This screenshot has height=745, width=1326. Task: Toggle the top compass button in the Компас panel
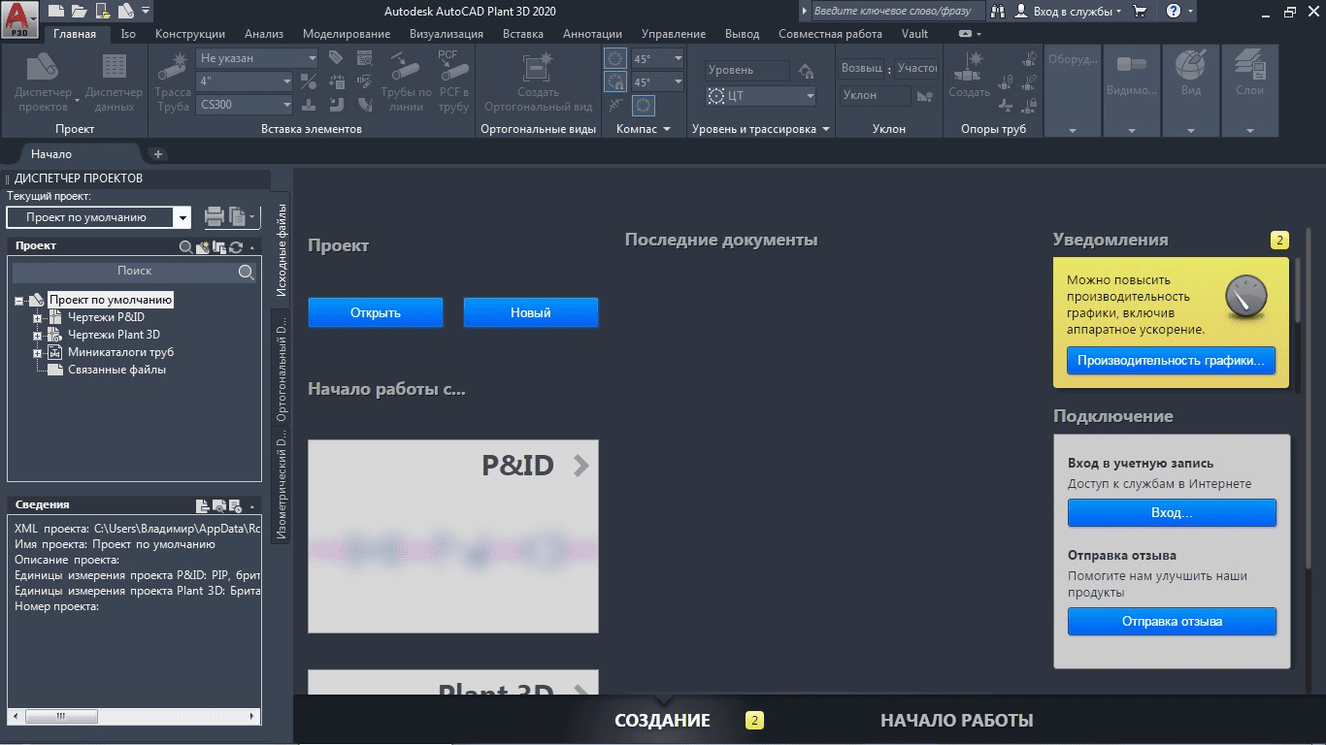point(615,58)
